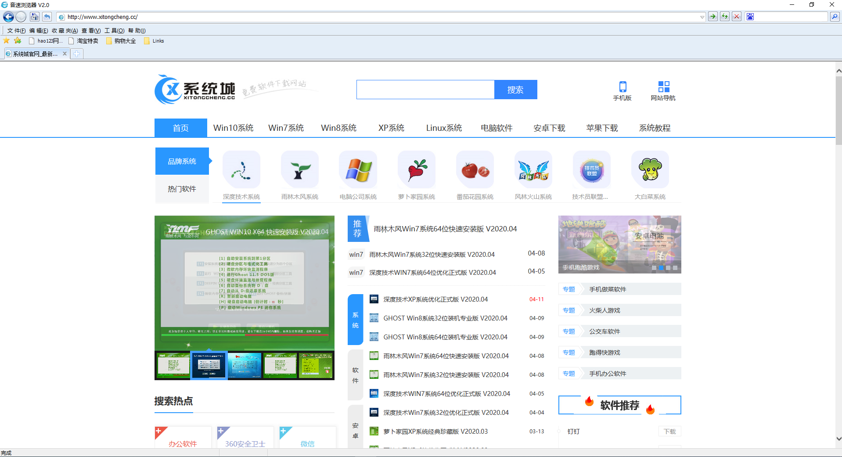Image resolution: width=842 pixels, height=457 pixels.
Task: Click the red stop loading icon
Action: [x=737, y=17]
